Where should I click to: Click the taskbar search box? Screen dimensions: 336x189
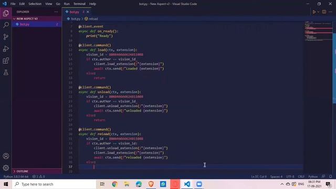(x=54, y=184)
